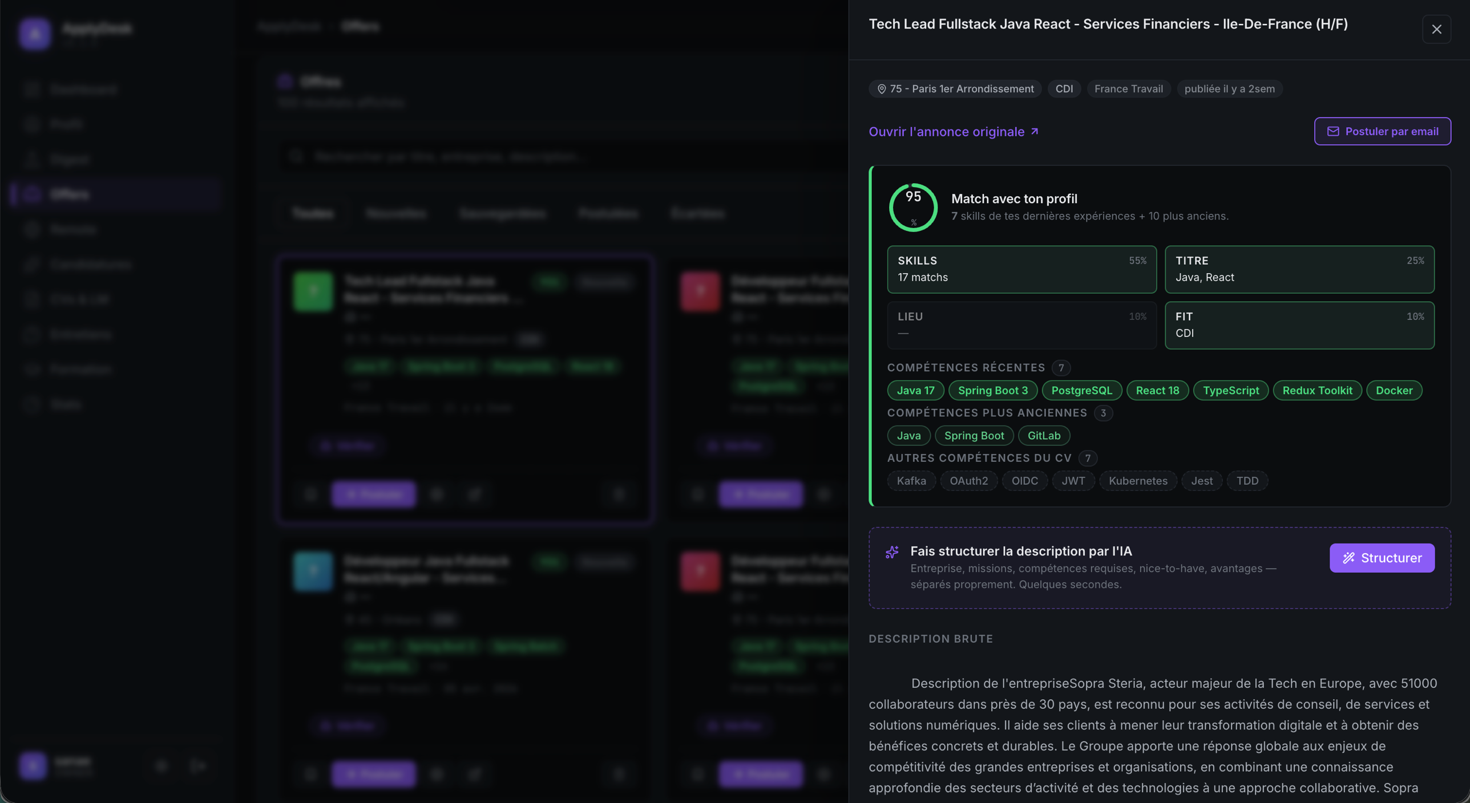This screenshot has width=1470, height=803.
Task: Open the original job posting link
Action: coord(953,132)
